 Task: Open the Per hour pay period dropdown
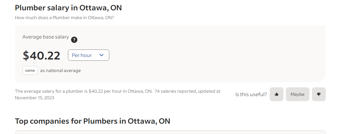click(x=88, y=55)
